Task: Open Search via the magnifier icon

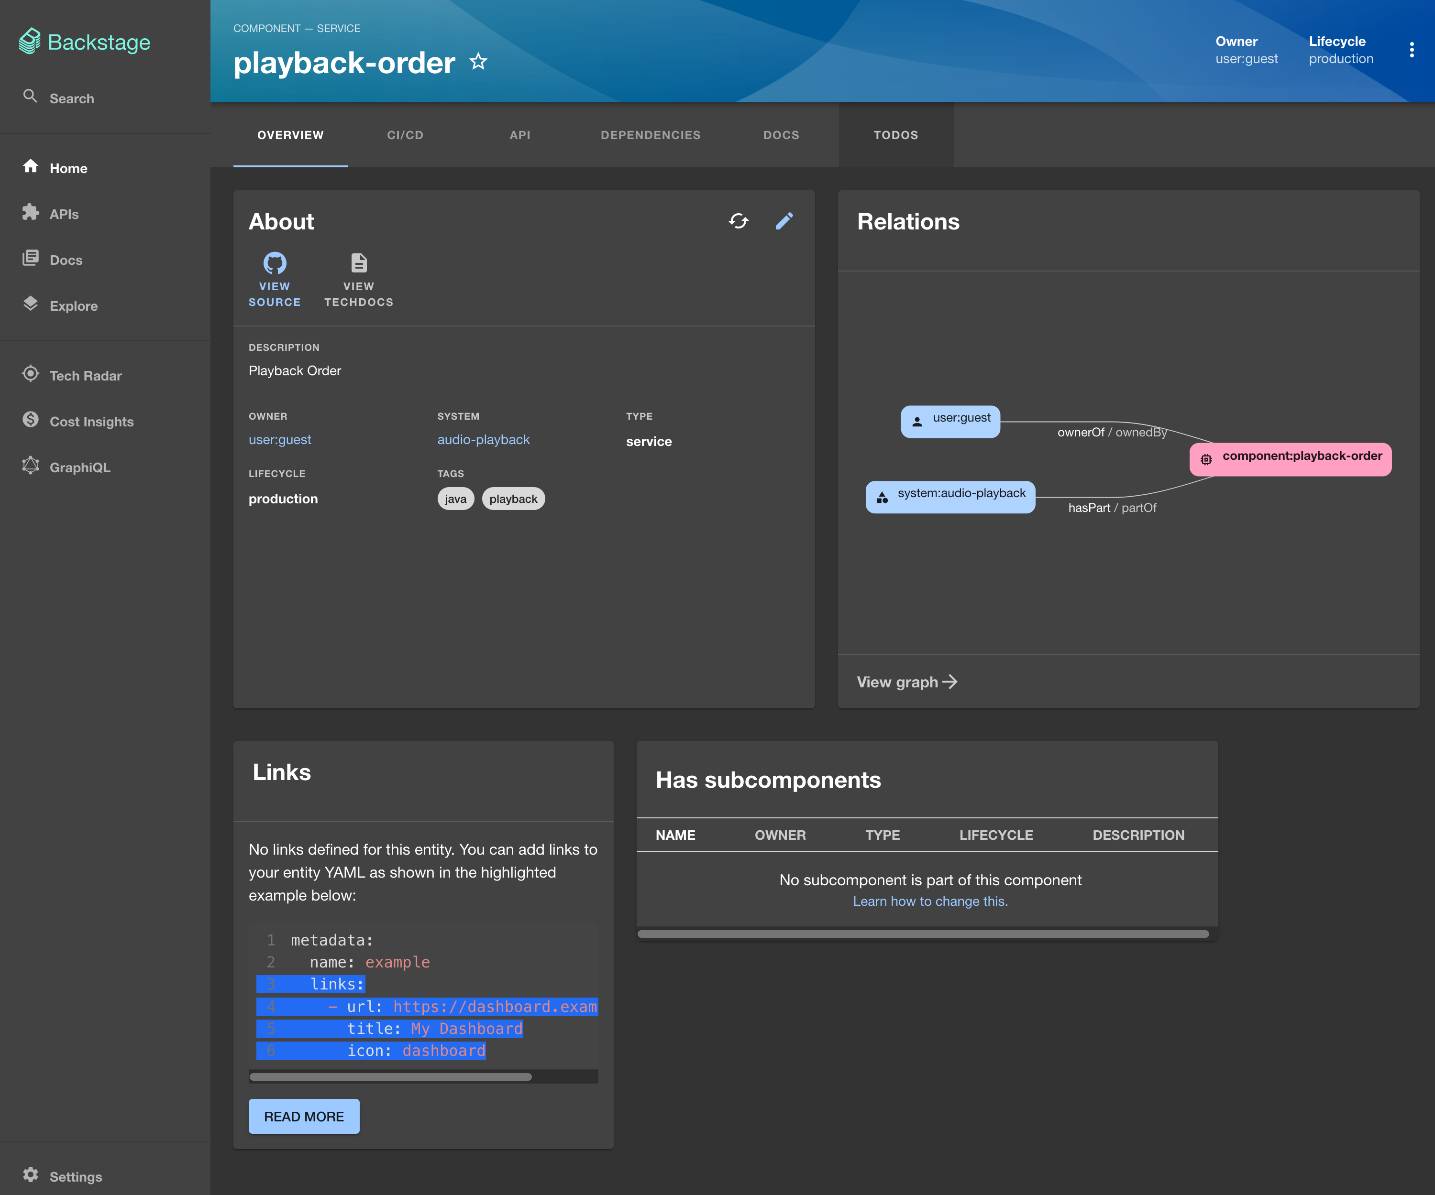Action: 30,96
